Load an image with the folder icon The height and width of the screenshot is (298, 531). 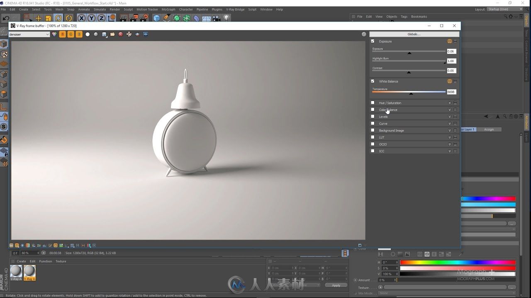click(112, 34)
